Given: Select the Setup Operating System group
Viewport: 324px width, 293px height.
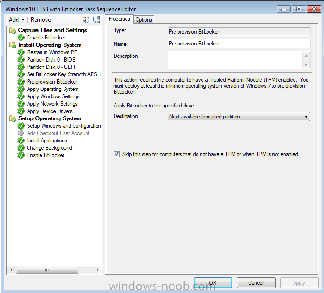Looking at the screenshot, I should pos(50,118).
